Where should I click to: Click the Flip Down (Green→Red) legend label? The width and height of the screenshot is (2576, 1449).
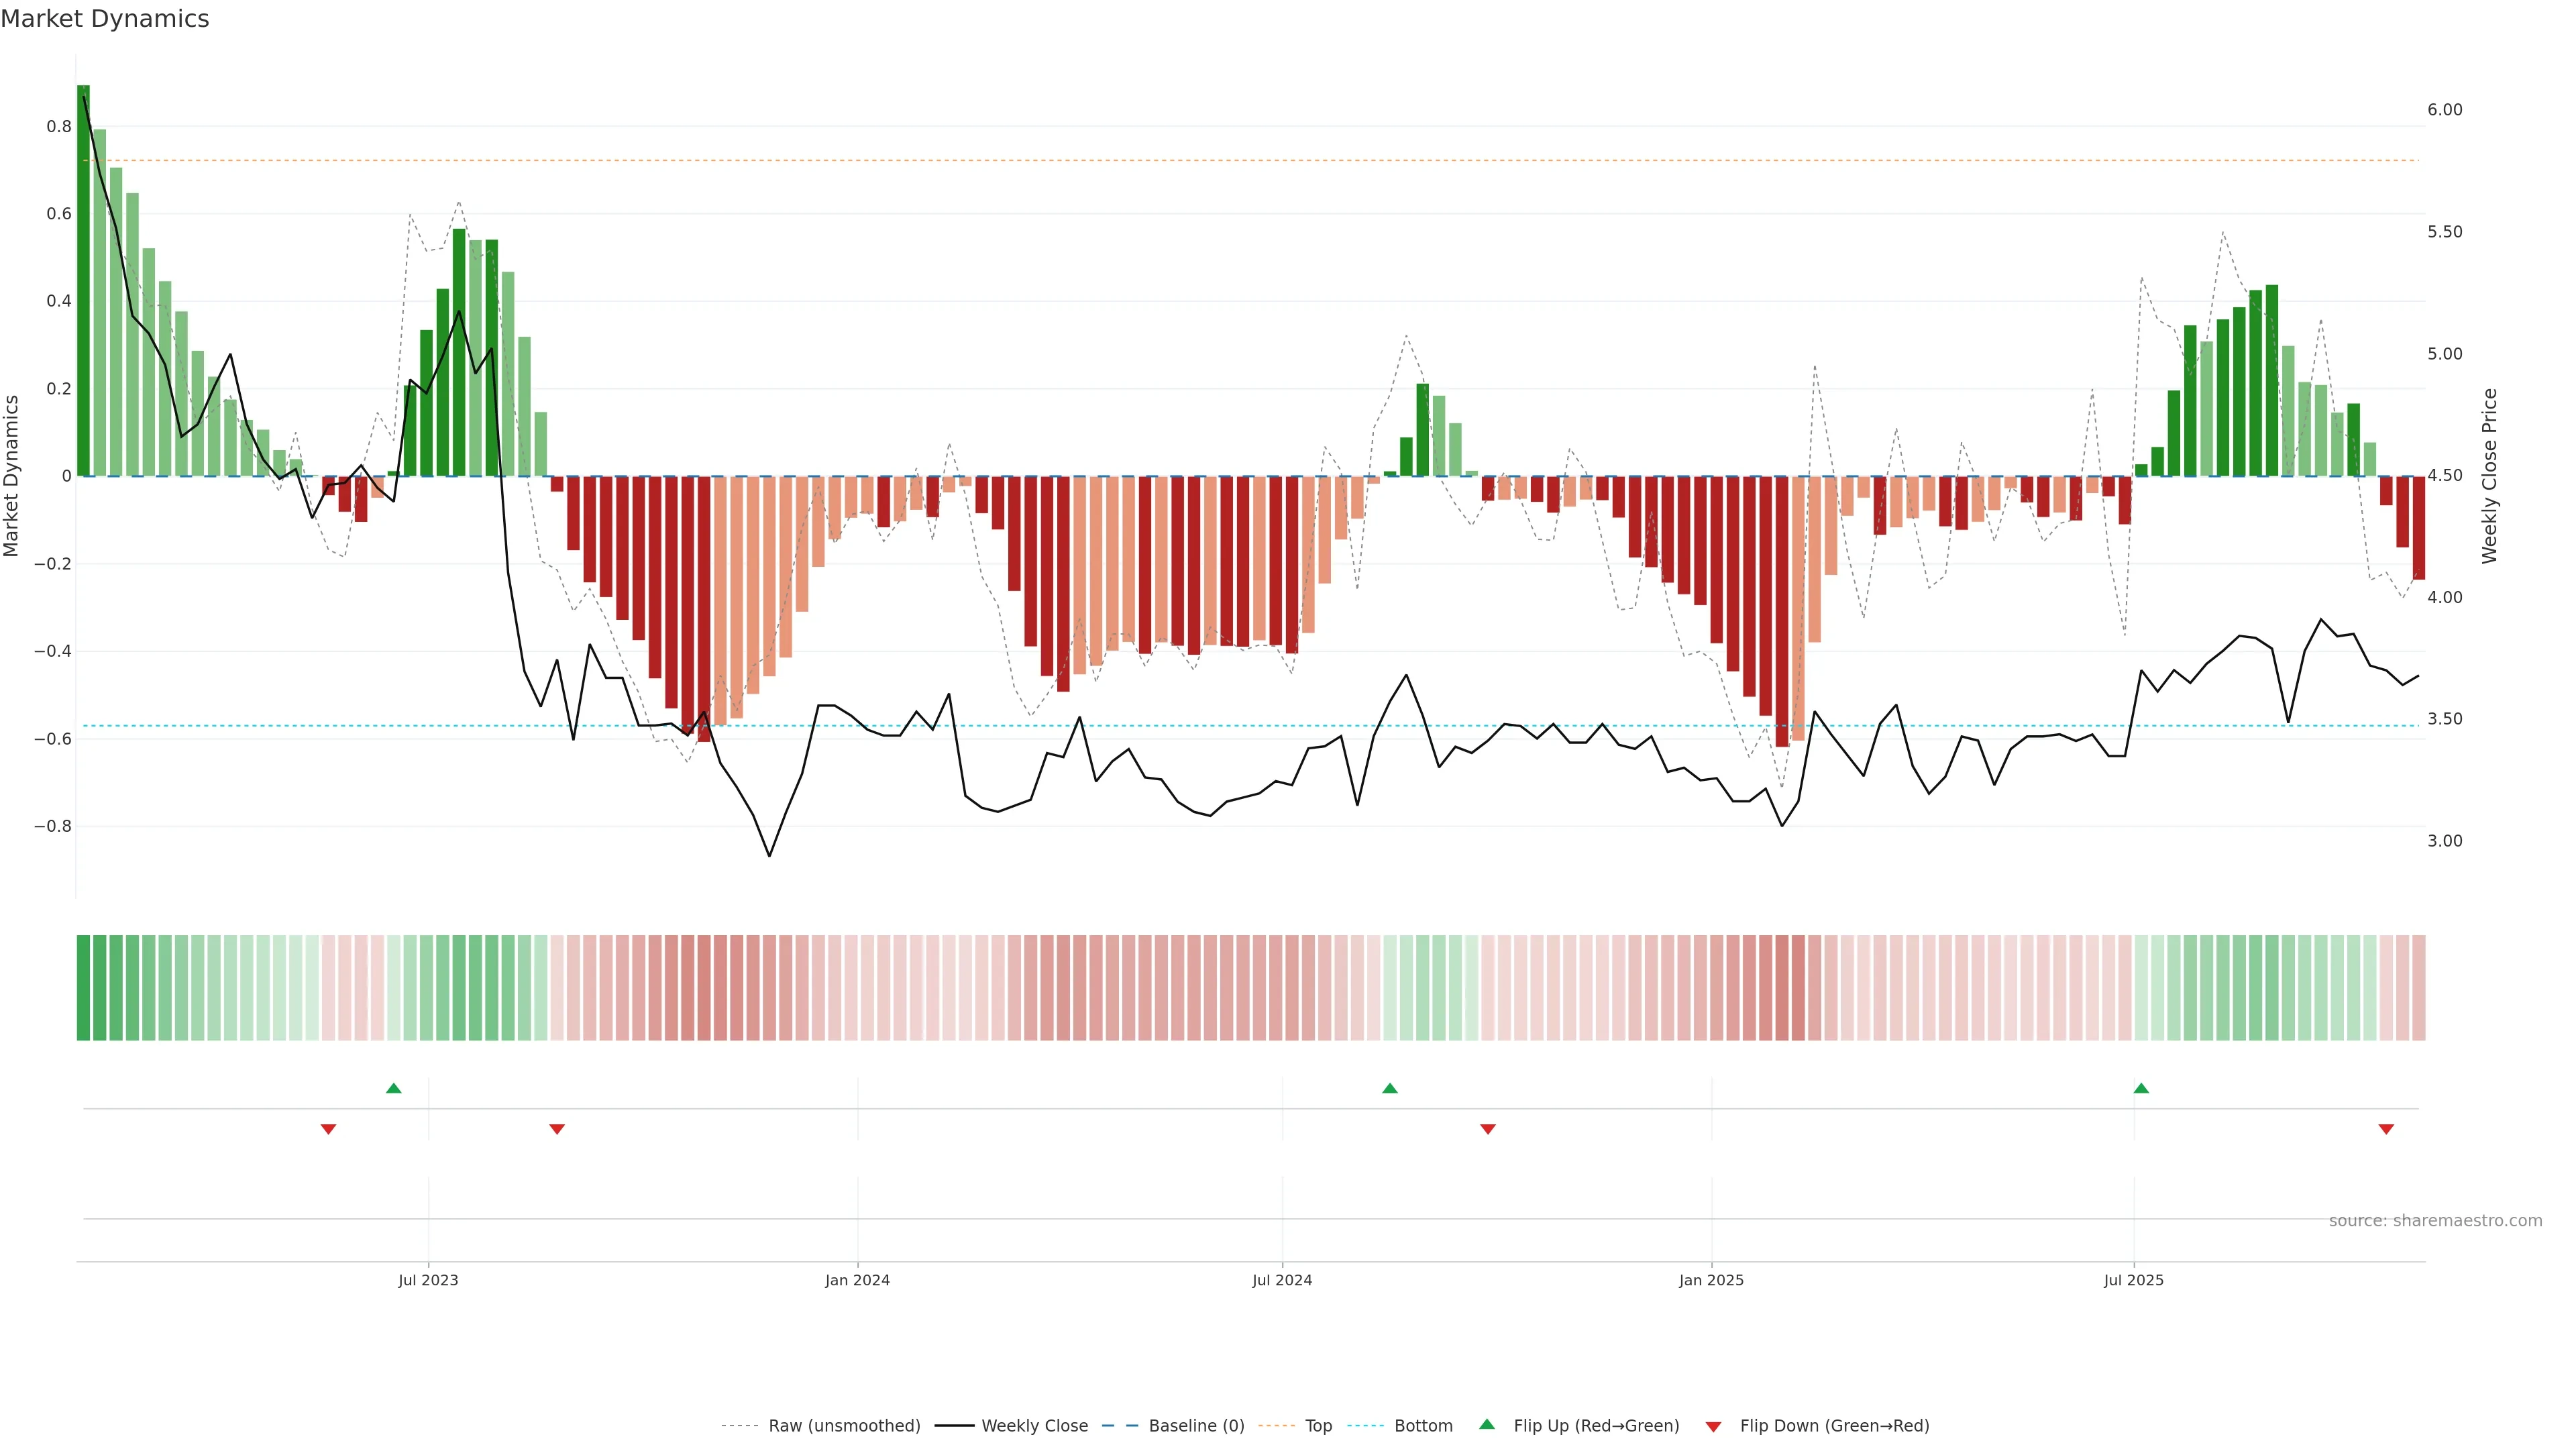click(1834, 1426)
